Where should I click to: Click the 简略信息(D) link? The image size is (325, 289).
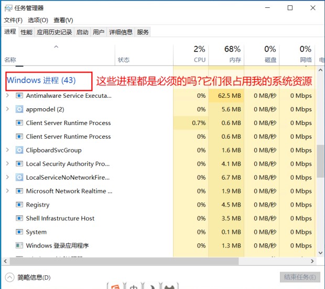[x=34, y=277]
